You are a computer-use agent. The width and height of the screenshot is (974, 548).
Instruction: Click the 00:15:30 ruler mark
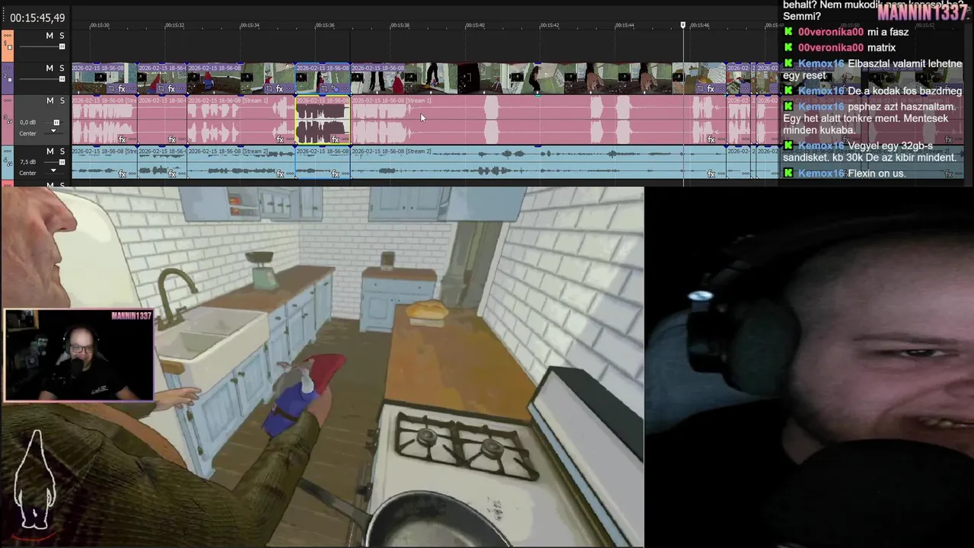[100, 25]
